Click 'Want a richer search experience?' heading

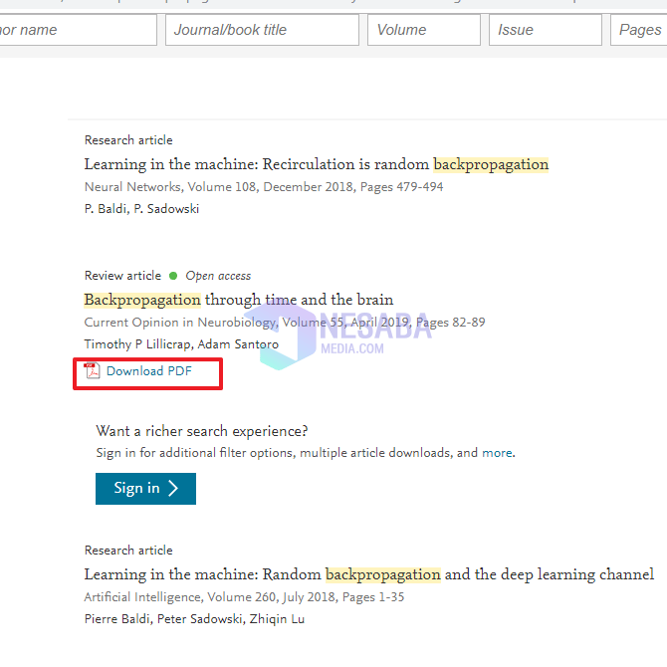202,431
